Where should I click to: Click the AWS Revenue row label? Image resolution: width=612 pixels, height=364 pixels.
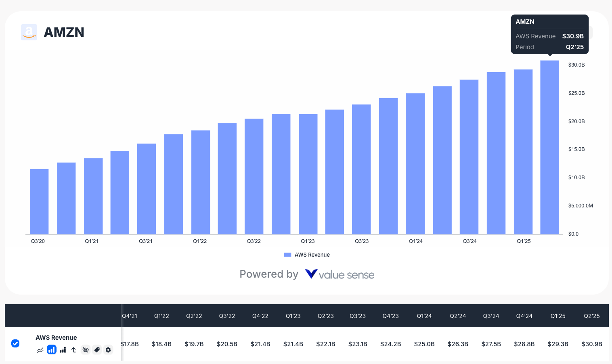pos(56,338)
